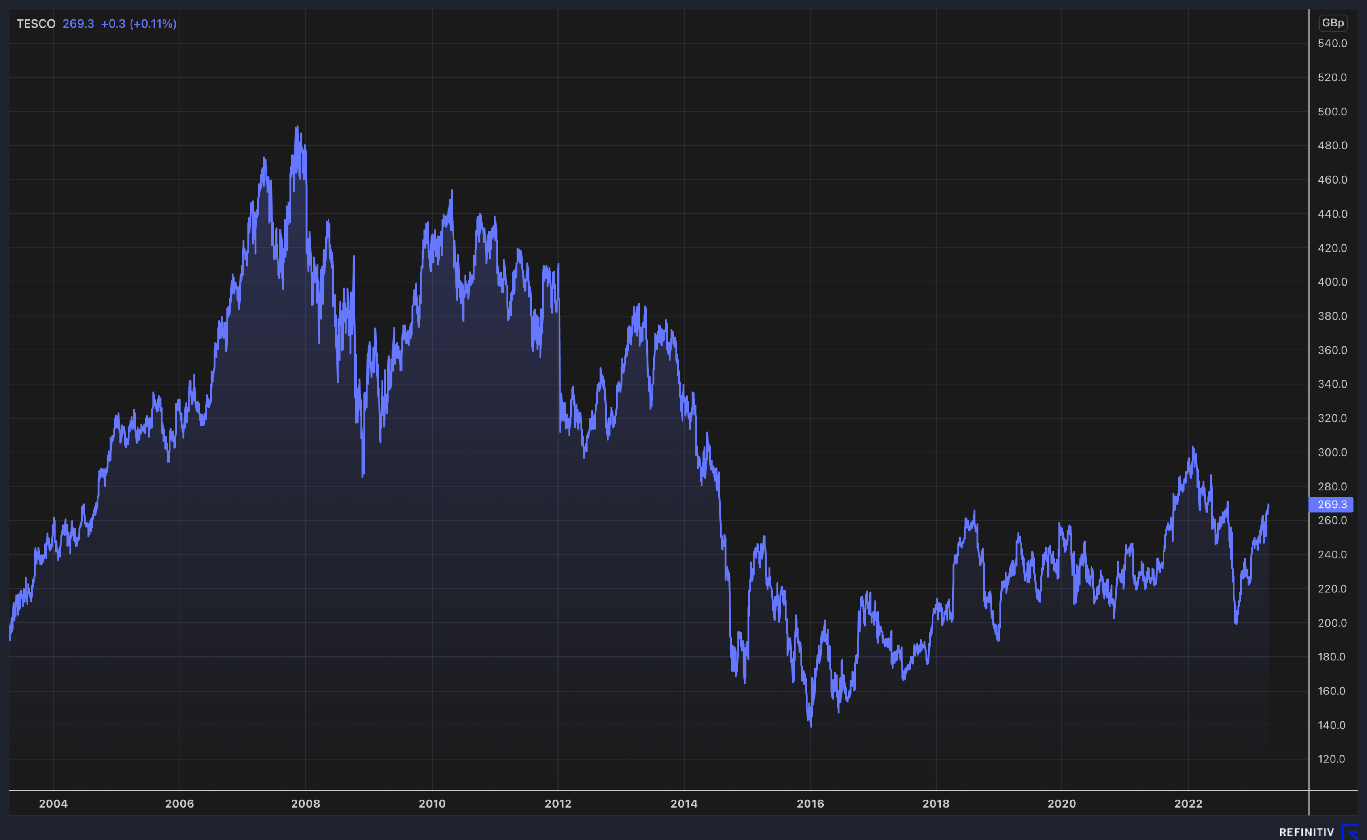Click the 2010 year label

(x=432, y=803)
